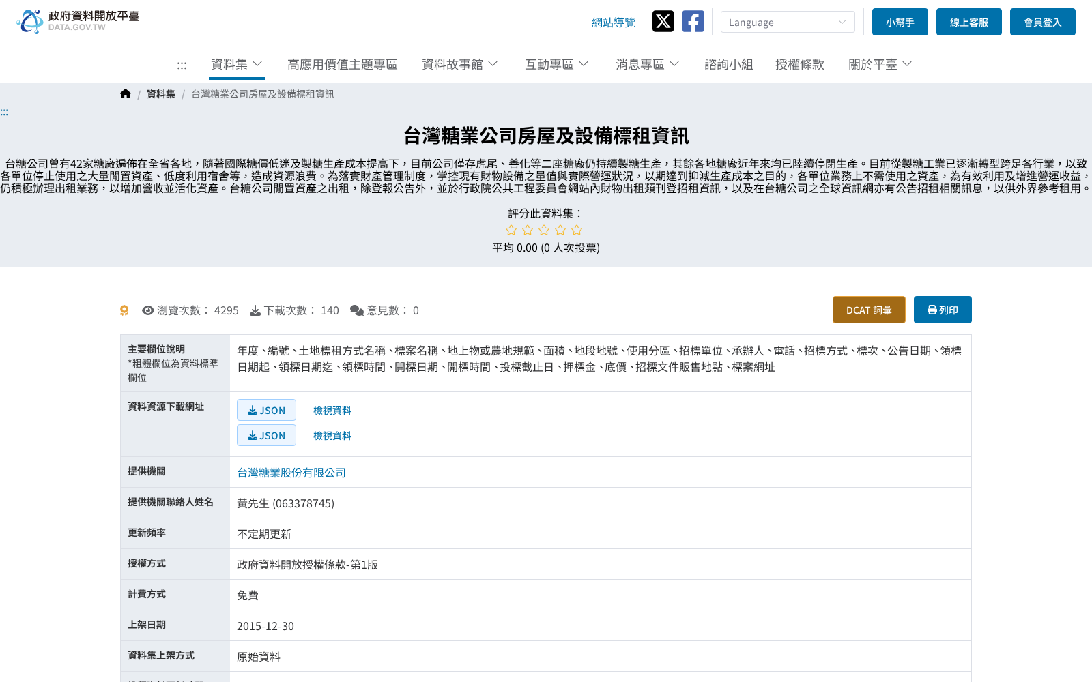Click the label 評分此資料集：
The height and width of the screenshot is (682, 1092).
pyautogui.click(x=545, y=213)
